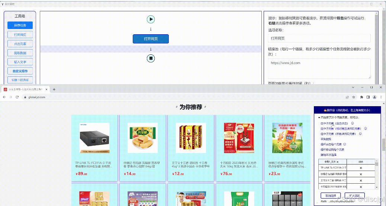Click the flowchart start play icon

151,19
